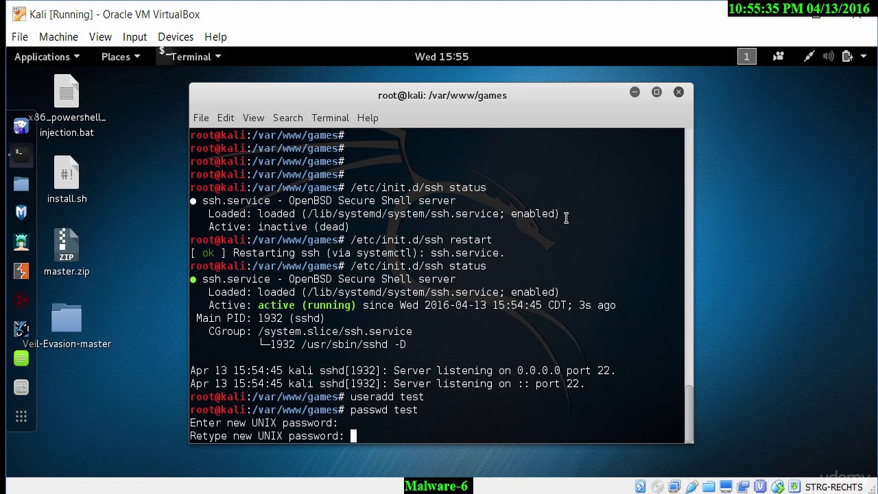Launch Burp Suite from the dock
This screenshot has height=494, width=878.
pyautogui.click(x=21, y=271)
